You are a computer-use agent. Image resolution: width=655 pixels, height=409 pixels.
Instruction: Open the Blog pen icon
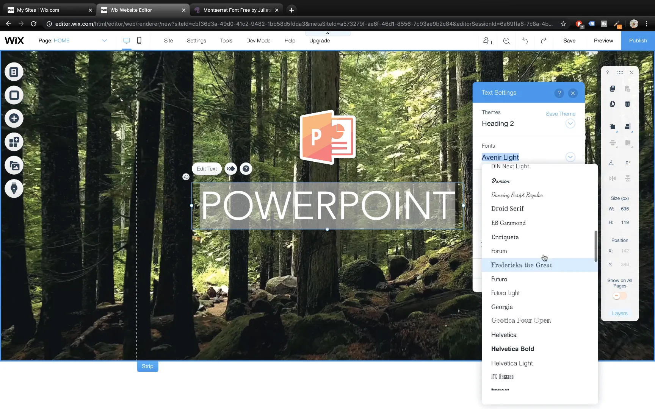pyautogui.click(x=14, y=189)
